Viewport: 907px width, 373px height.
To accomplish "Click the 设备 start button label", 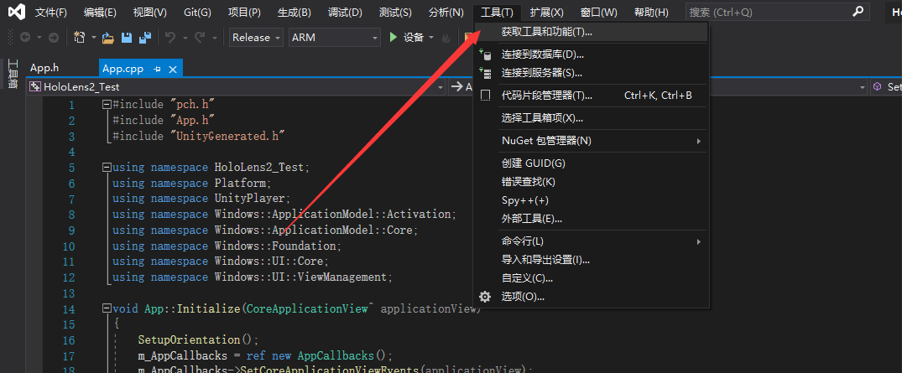I will (414, 38).
